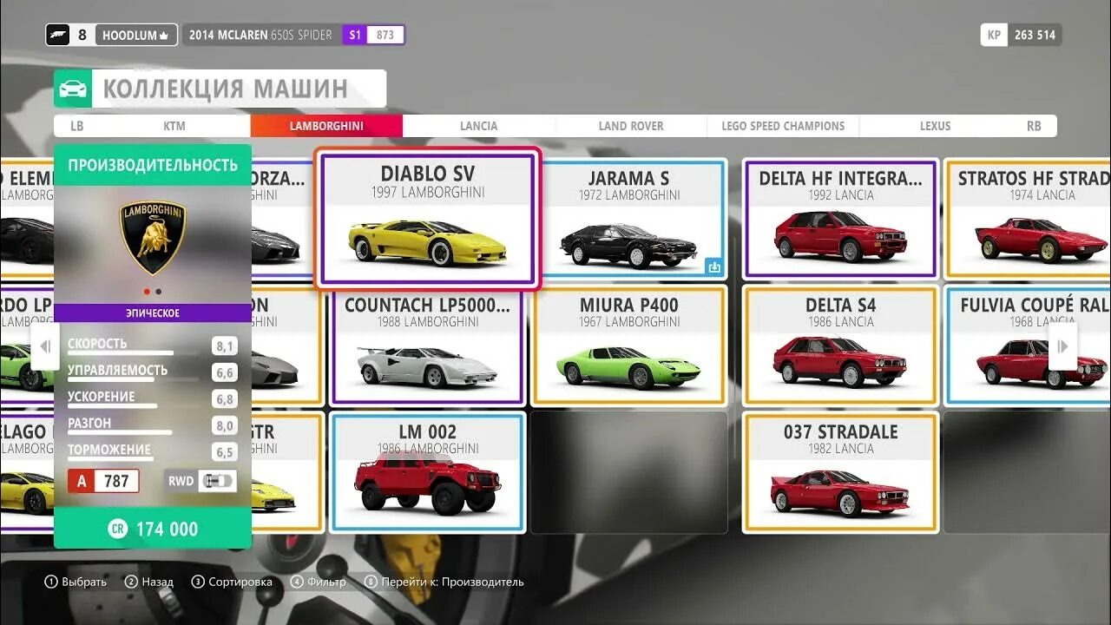Select the Miura P400 car card
Screen dimensions: 1111x625
629,345
